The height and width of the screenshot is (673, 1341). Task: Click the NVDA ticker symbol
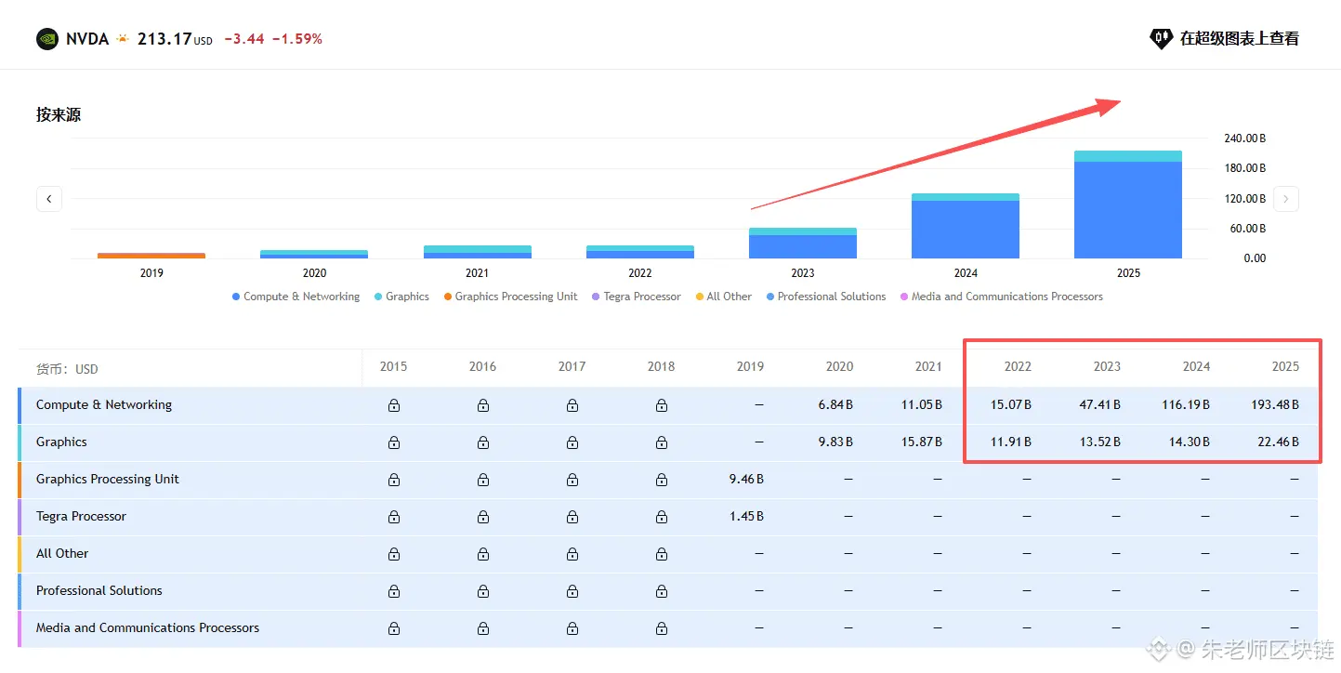[x=87, y=39]
